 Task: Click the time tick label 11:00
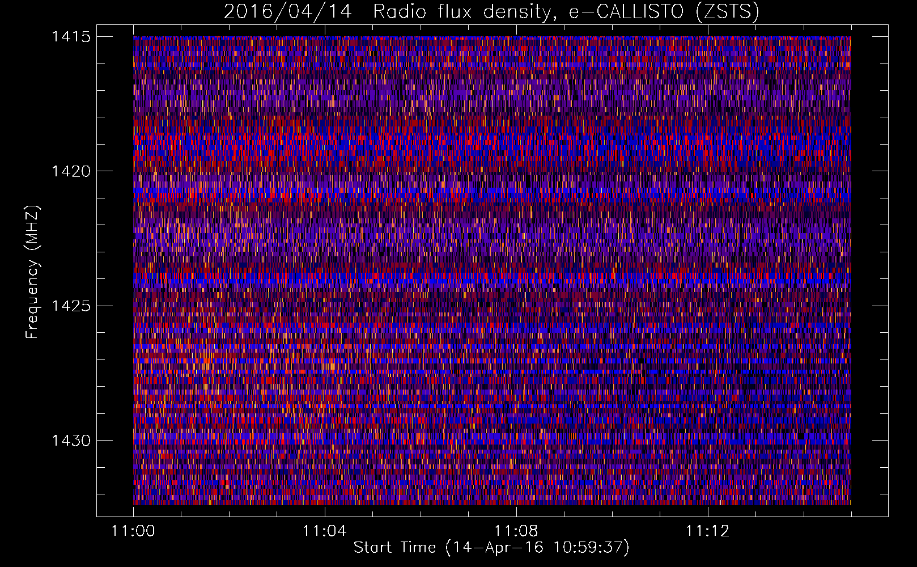(x=133, y=531)
